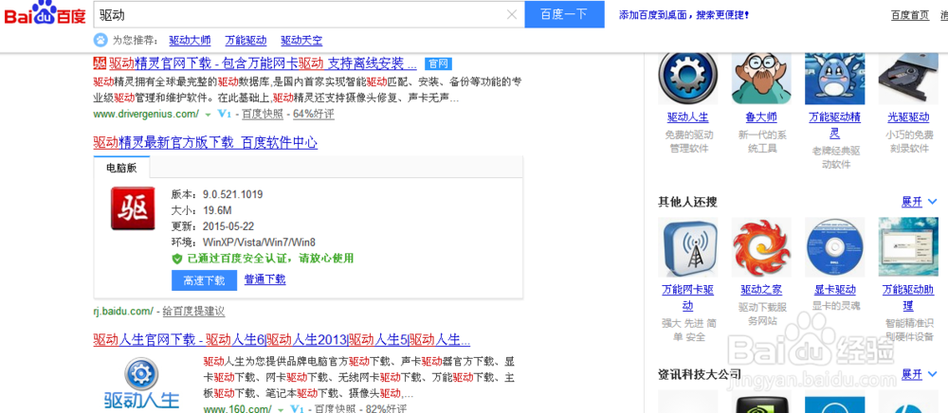Click the red 驱动精灵 app icon

[x=133, y=208]
